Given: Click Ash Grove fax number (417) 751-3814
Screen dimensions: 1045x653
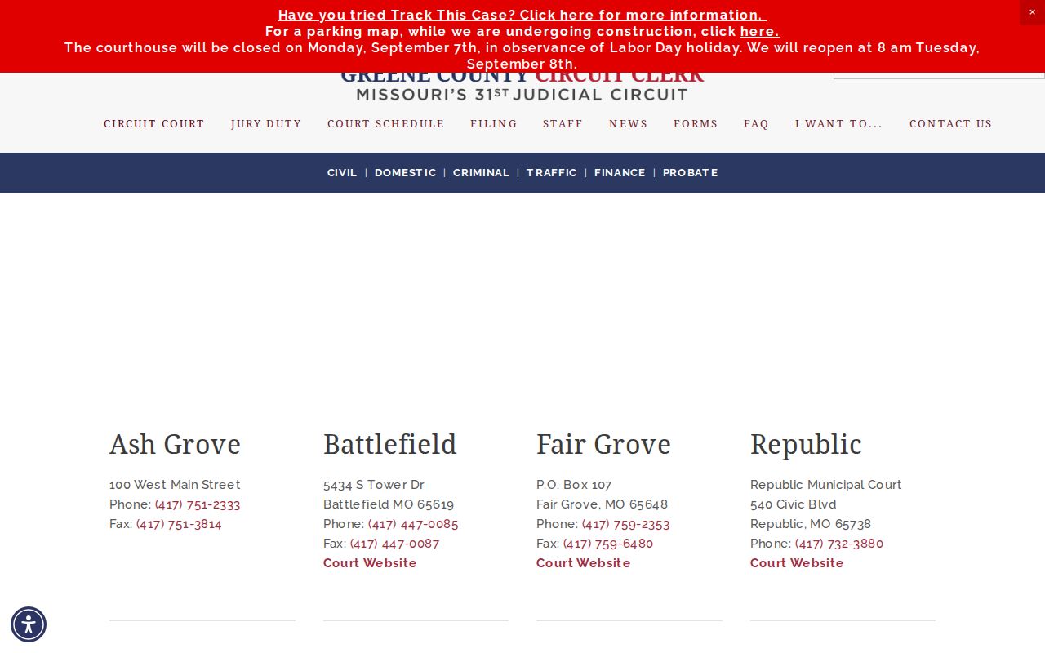Looking at the screenshot, I should [179, 524].
